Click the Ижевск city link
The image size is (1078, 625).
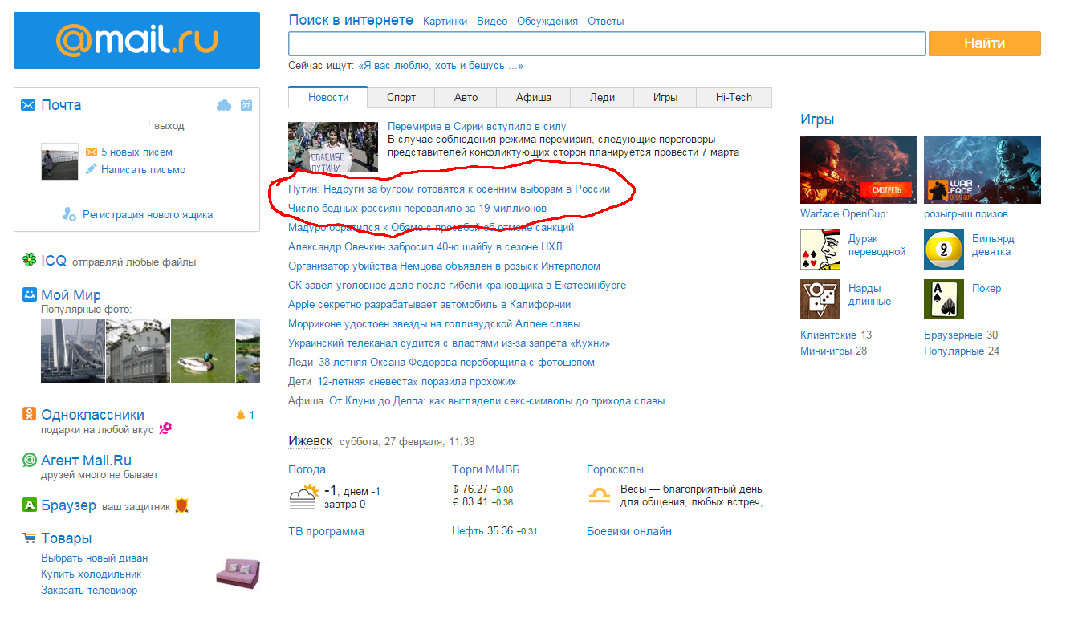point(310,440)
